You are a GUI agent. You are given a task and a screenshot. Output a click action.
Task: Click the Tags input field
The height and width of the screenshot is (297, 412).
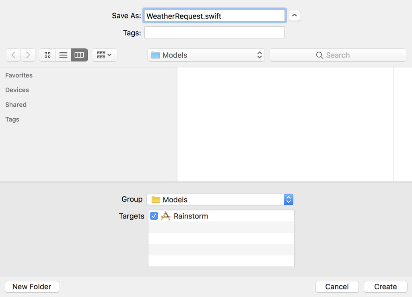214,33
